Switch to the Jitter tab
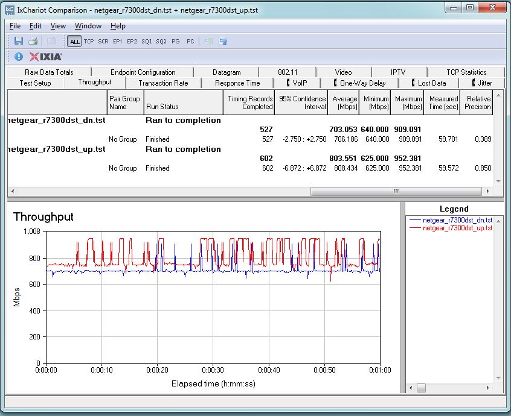This screenshot has width=511, height=416. [482, 83]
